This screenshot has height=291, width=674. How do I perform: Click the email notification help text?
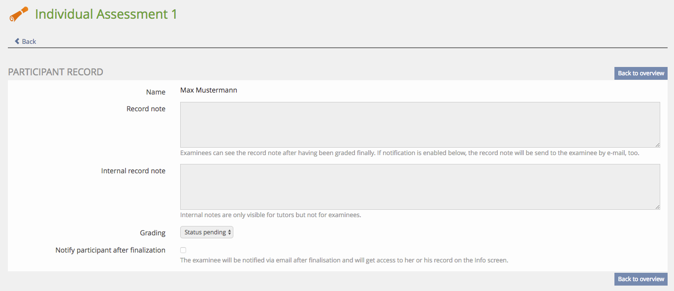[x=344, y=260]
